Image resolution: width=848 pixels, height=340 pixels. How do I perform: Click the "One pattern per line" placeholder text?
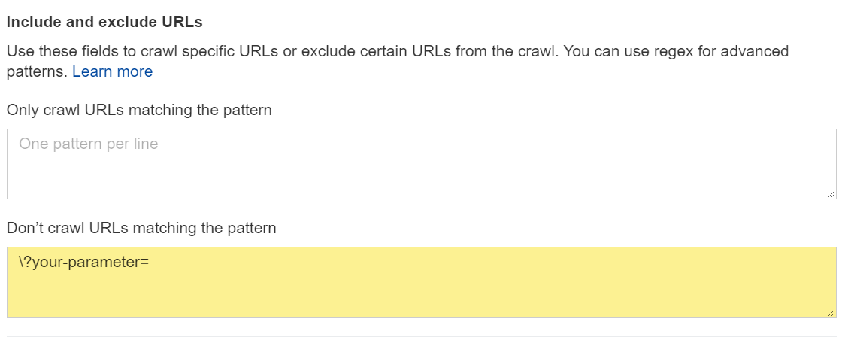click(89, 144)
